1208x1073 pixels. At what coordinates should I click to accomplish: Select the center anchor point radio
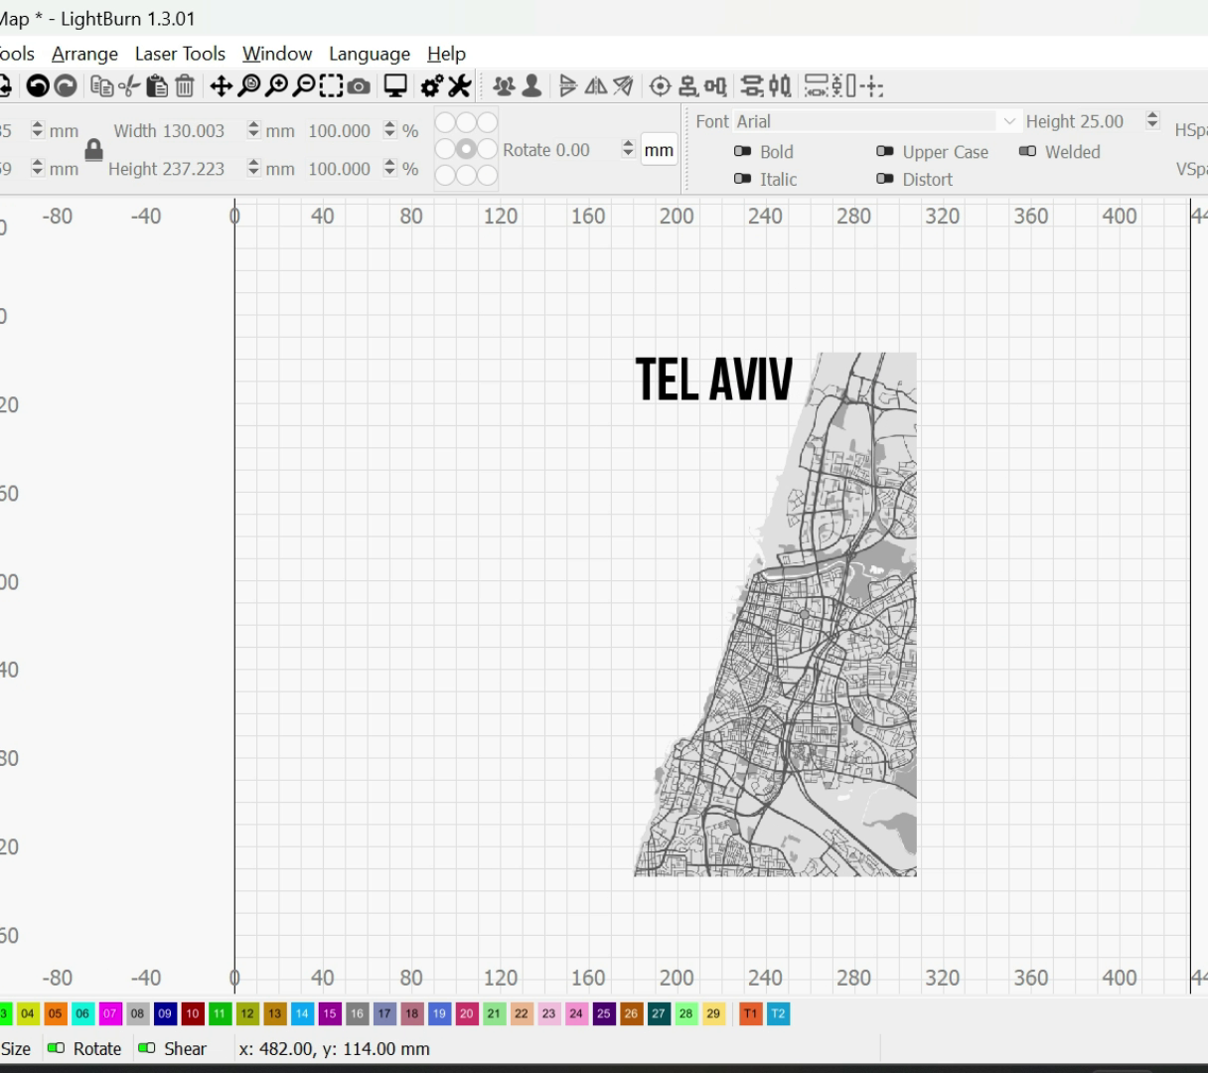click(x=466, y=149)
